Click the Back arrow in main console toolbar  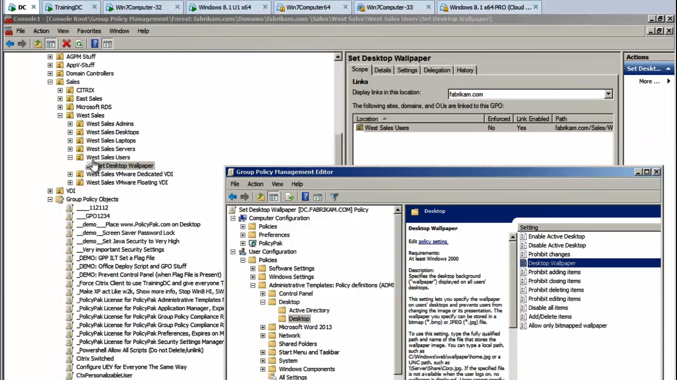(10, 44)
